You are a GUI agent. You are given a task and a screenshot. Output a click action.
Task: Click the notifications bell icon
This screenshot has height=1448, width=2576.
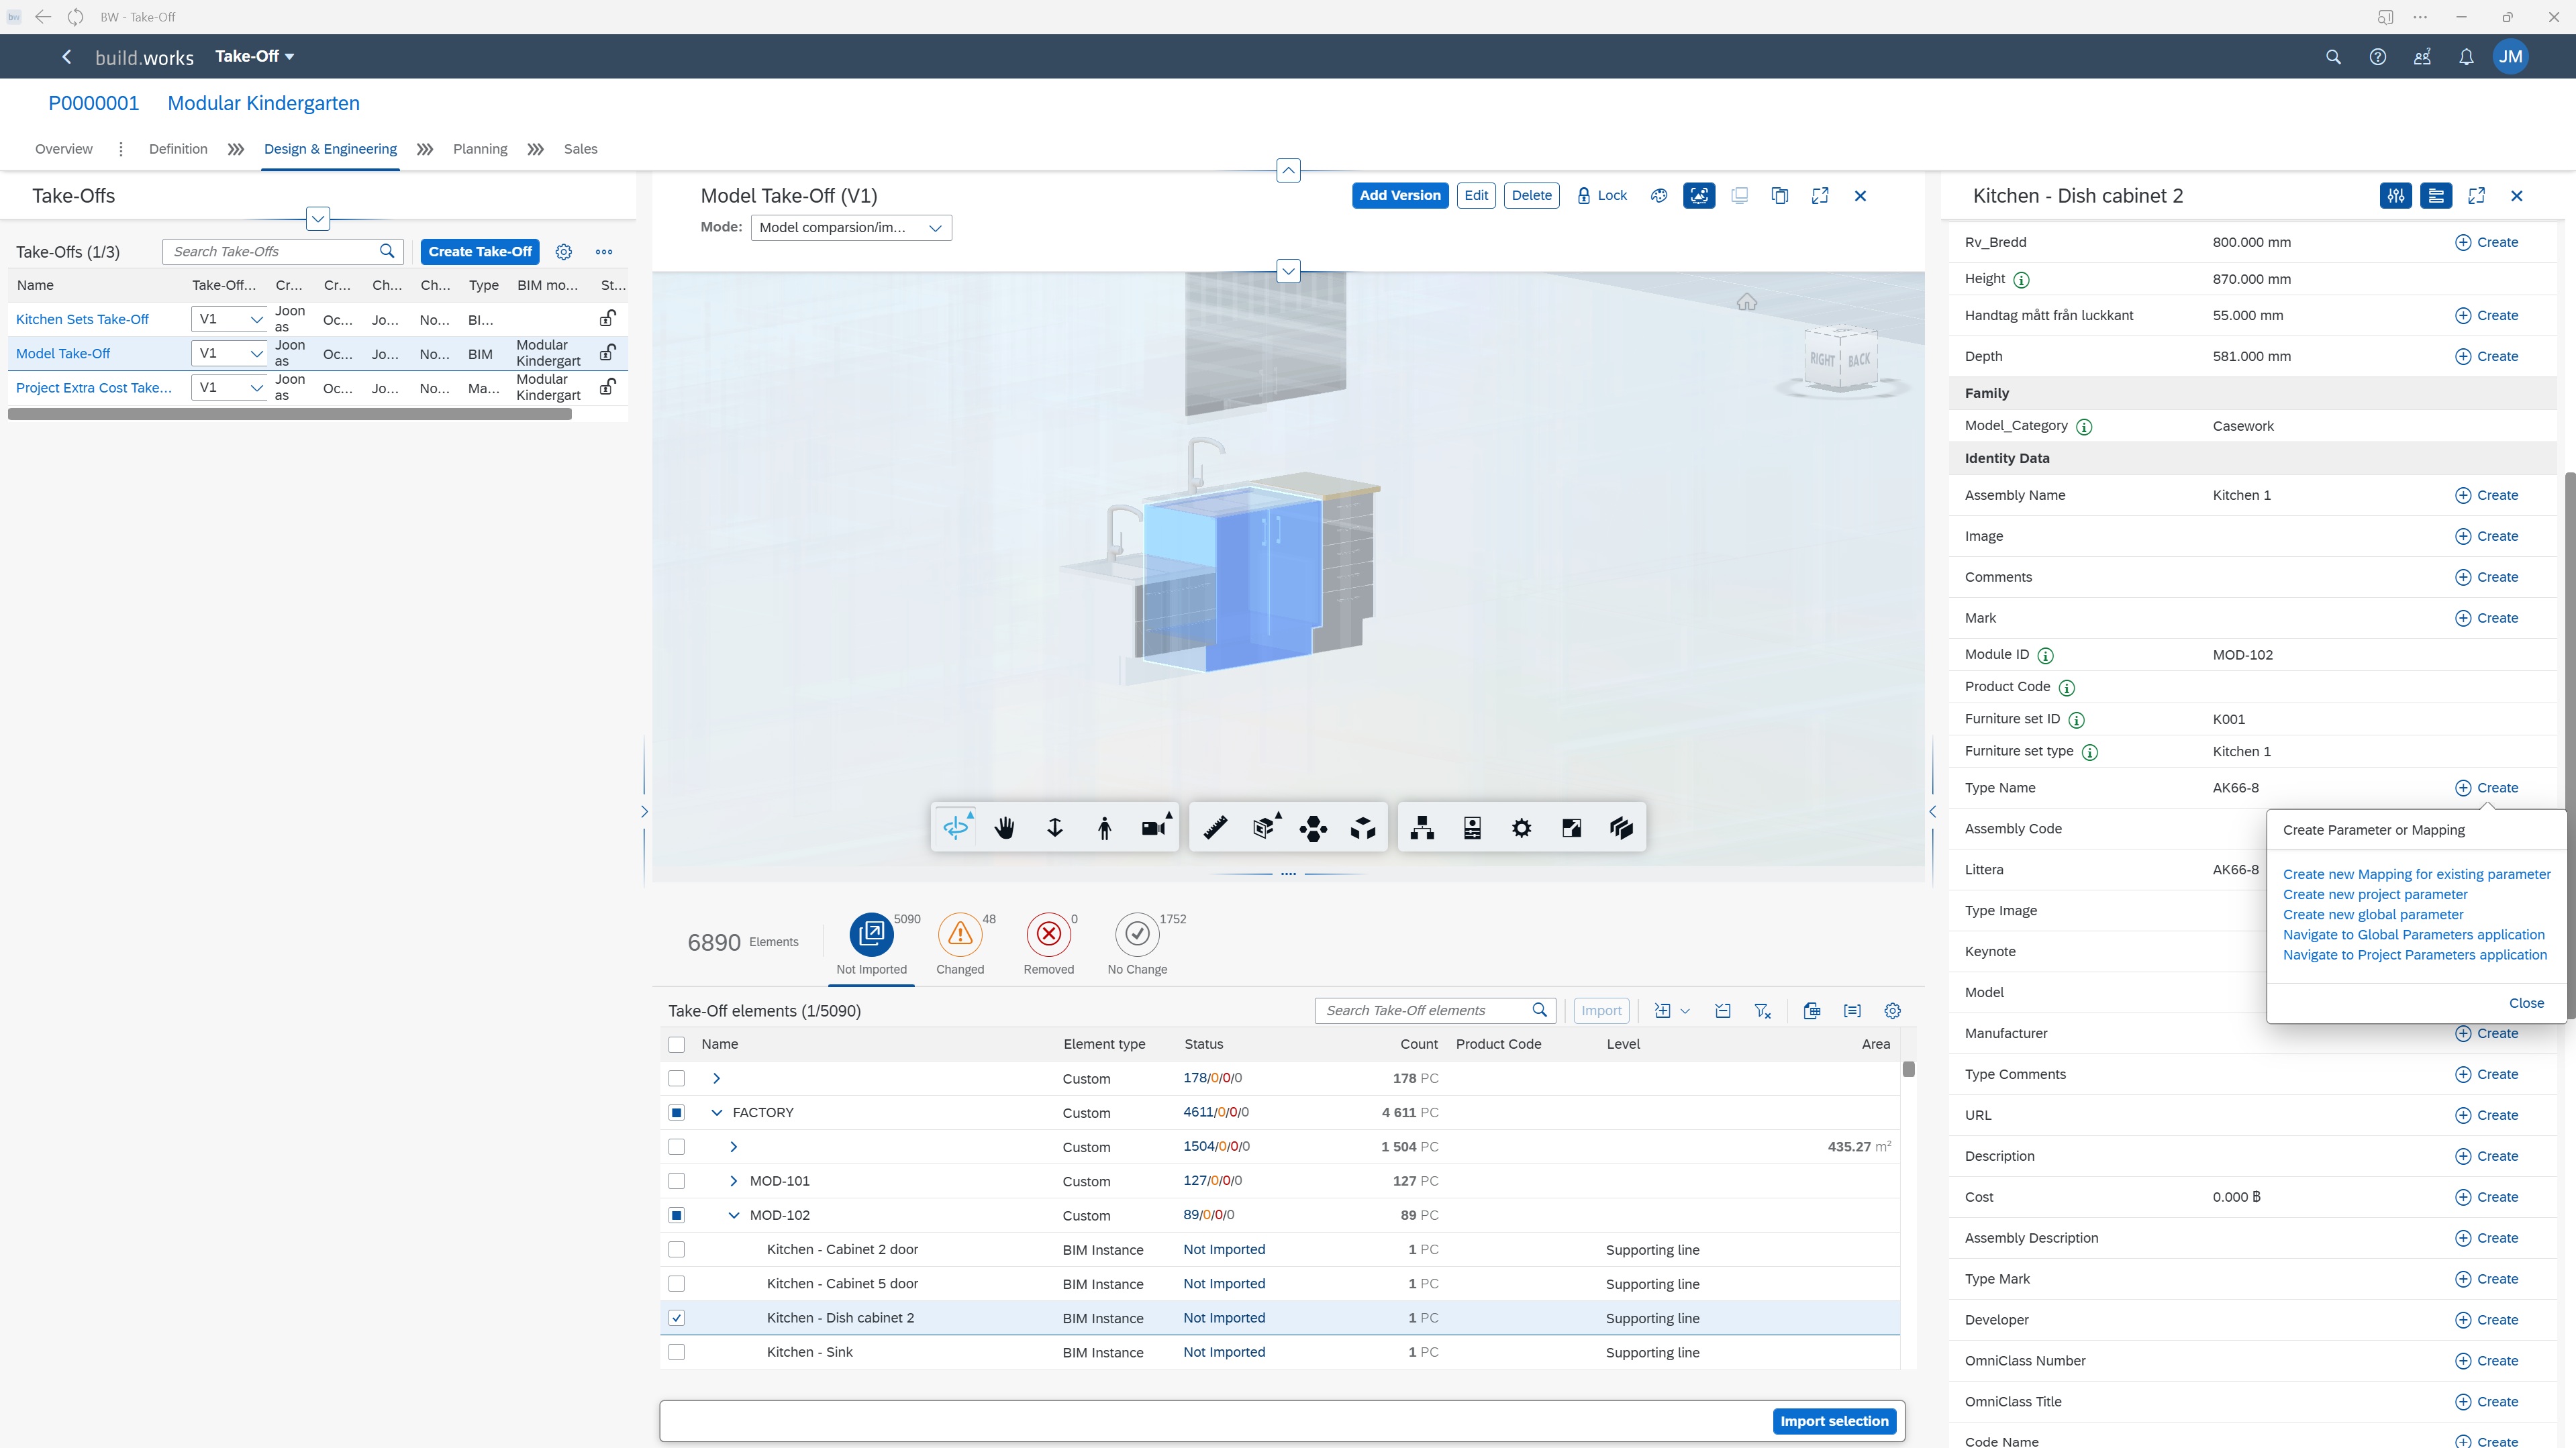click(x=2466, y=57)
